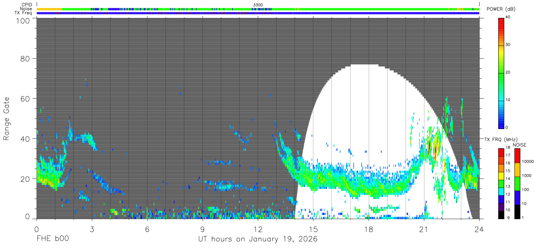Click the 10000 label in NOISE legend
This screenshot has width=539, height=248.
tap(528, 161)
